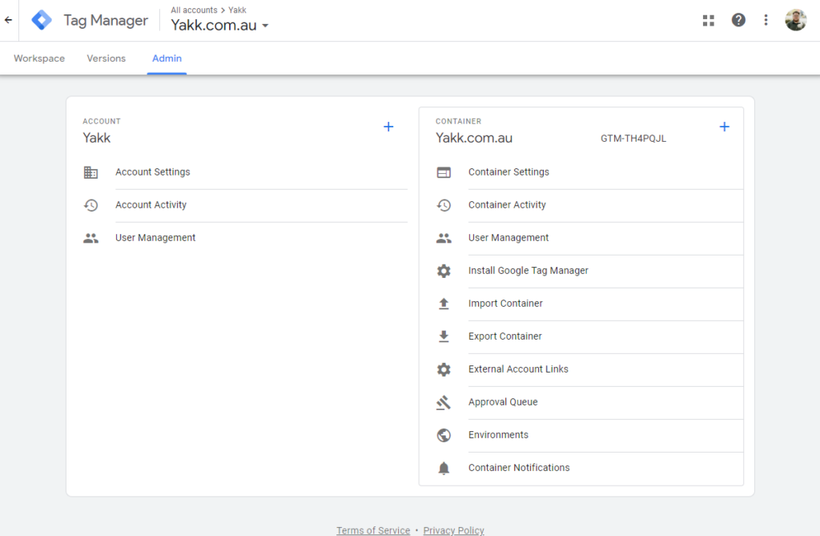This screenshot has height=536, width=820.
Task: Click the plus icon to create account
Action: [x=388, y=127]
